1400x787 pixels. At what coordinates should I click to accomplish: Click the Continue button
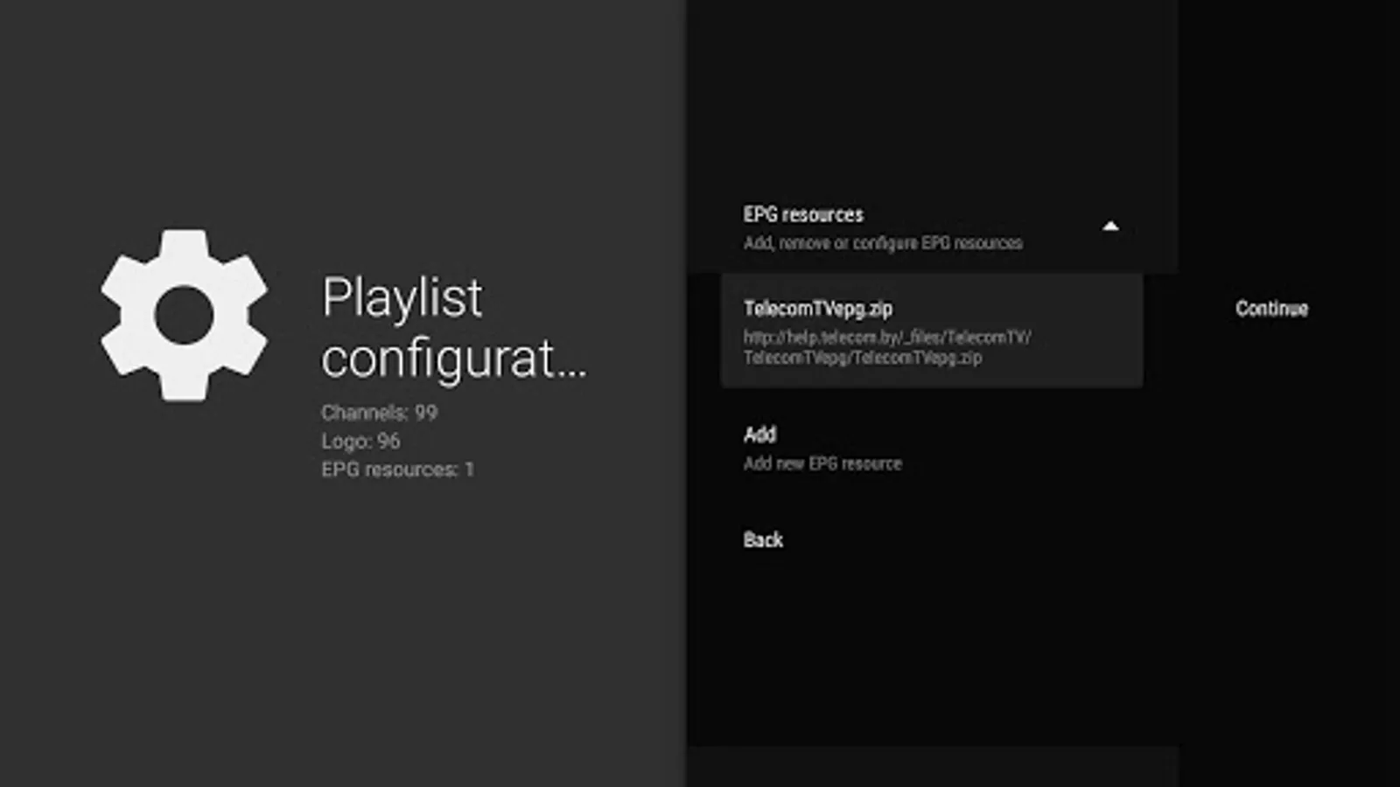point(1271,309)
